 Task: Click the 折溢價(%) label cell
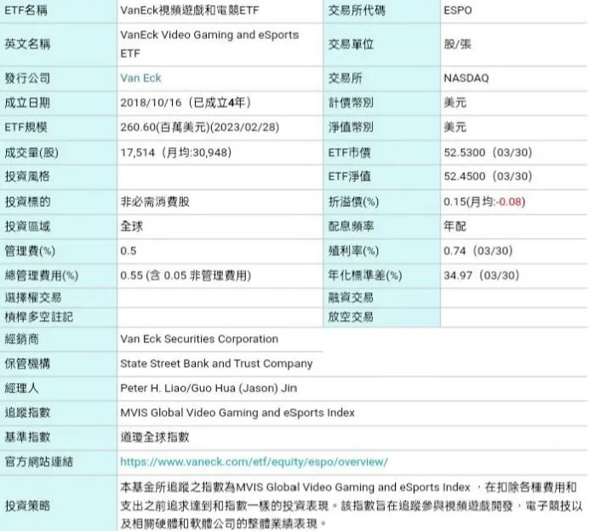coord(381,202)
